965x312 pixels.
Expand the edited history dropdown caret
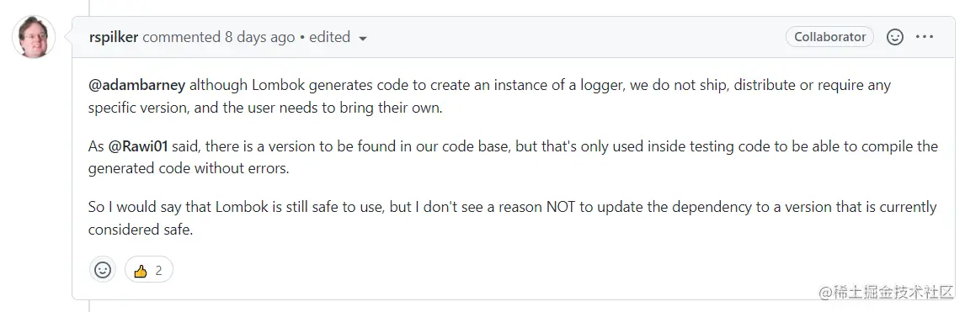(362, 39)
